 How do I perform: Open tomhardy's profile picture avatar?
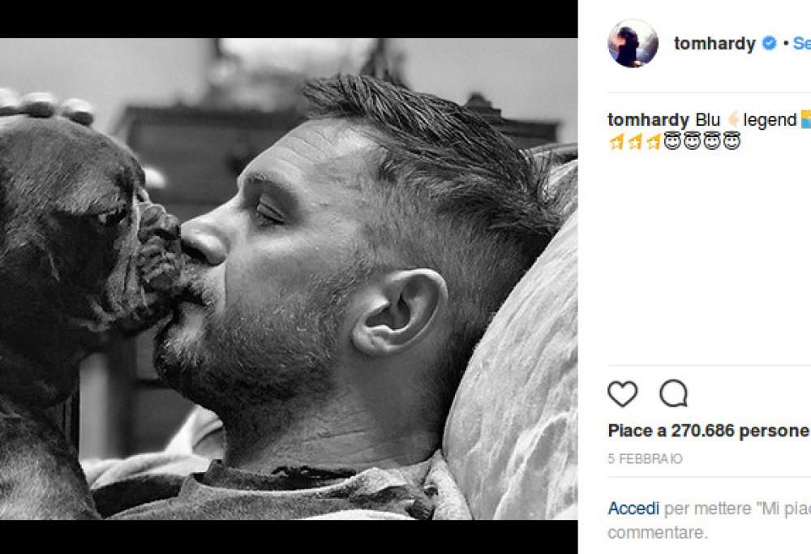[x=633, y=43]
